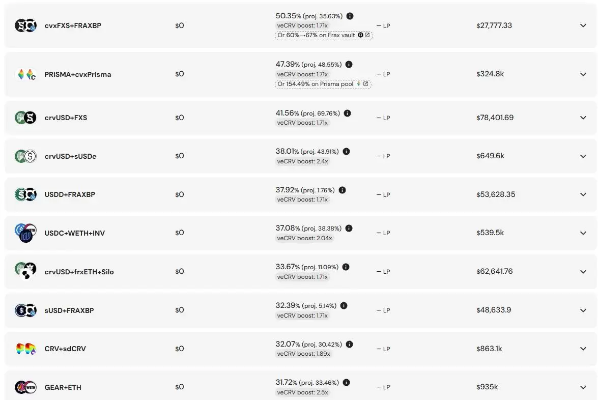Open the Frax vault 60%→67% link
Viewport: 598px width, 400px height.
[324, 35]
